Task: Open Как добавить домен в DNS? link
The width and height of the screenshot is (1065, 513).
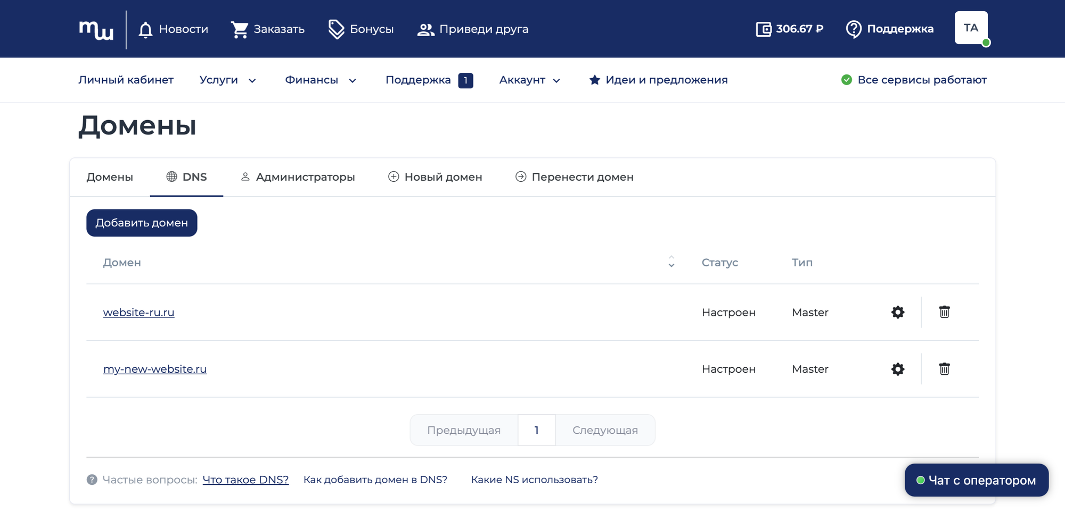Action: pyautogui.click(x=375, y=480)
